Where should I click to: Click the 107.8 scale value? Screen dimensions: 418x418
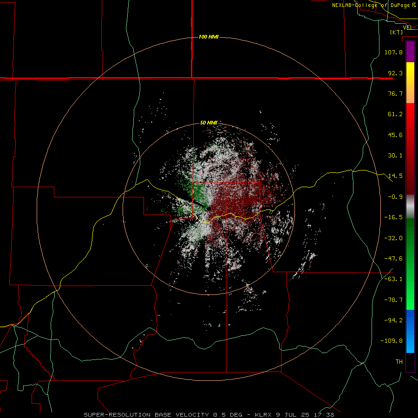coord(393,52)
